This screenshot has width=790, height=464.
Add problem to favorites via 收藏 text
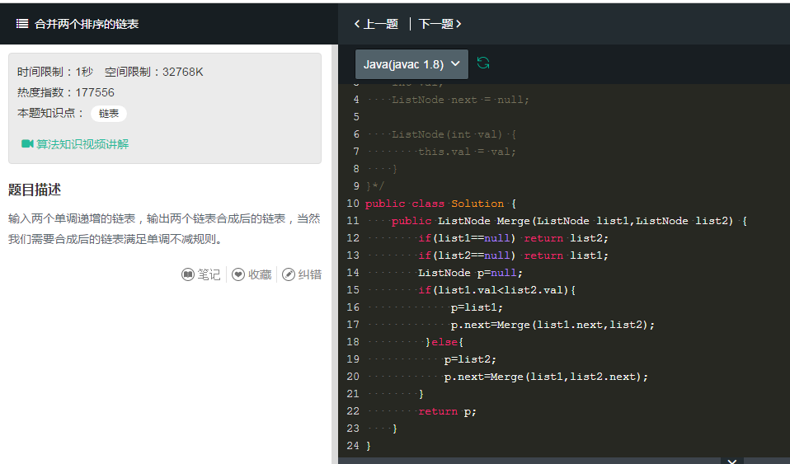(x=260, y=274)
